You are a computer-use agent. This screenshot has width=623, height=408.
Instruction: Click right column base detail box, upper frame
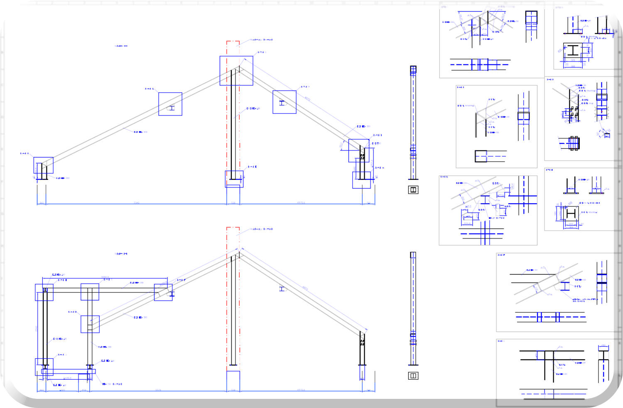[361, 180]
